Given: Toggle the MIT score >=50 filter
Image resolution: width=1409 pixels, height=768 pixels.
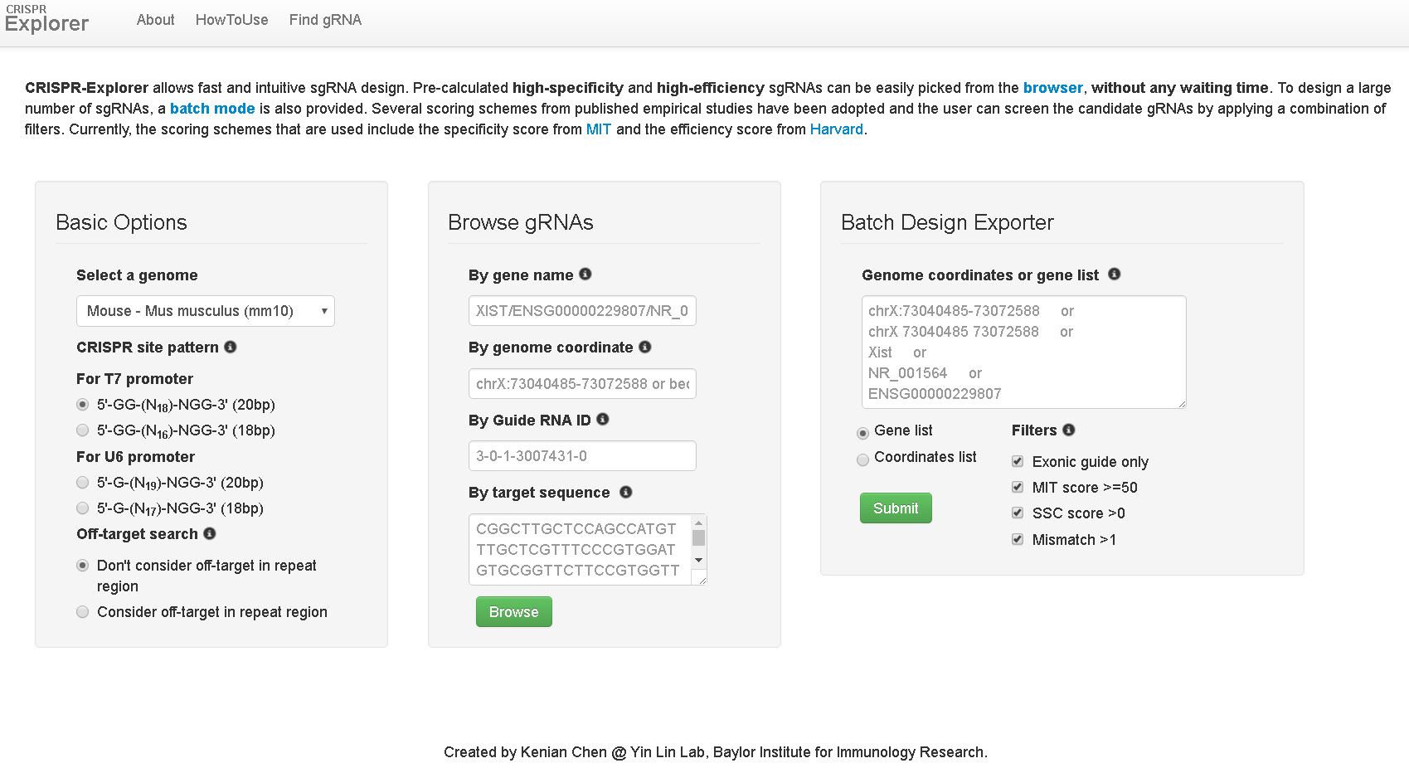Looking at the screenshot, I should coord(1018,487).
